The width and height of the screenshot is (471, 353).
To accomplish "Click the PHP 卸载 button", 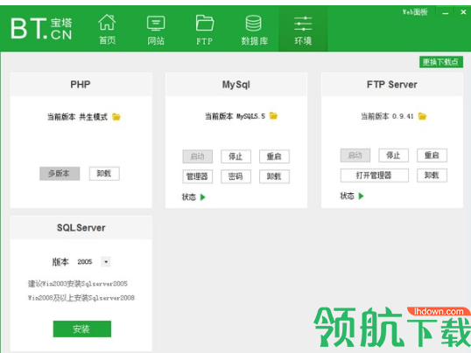I will point(104,173).
